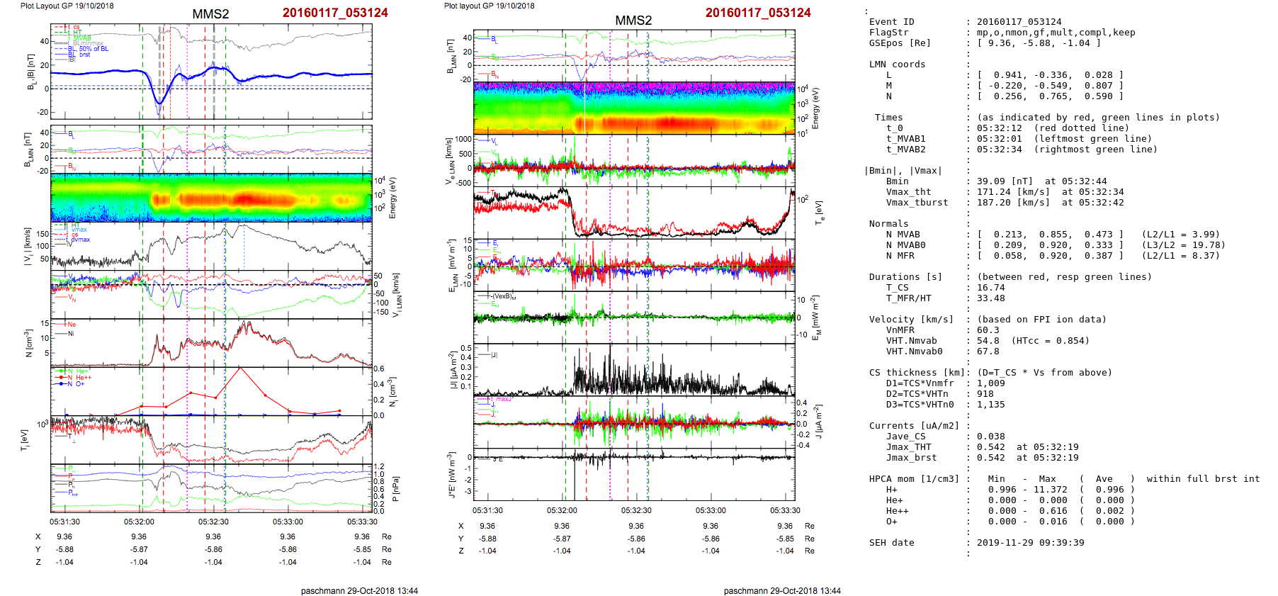Select the |J| current density panel in the right plot
Screen dimensions: 1278x596
(634, 370)
